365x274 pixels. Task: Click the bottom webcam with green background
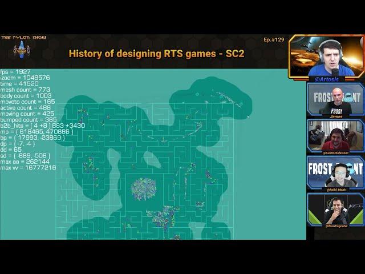tap(335, 209)
